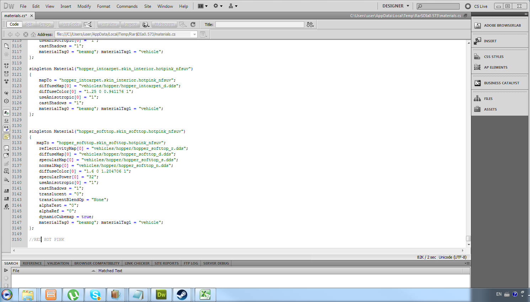This screenshot has width=530, height=302.
Task: Indent Code icon in coding toolbar
Action: click(6, 191)
